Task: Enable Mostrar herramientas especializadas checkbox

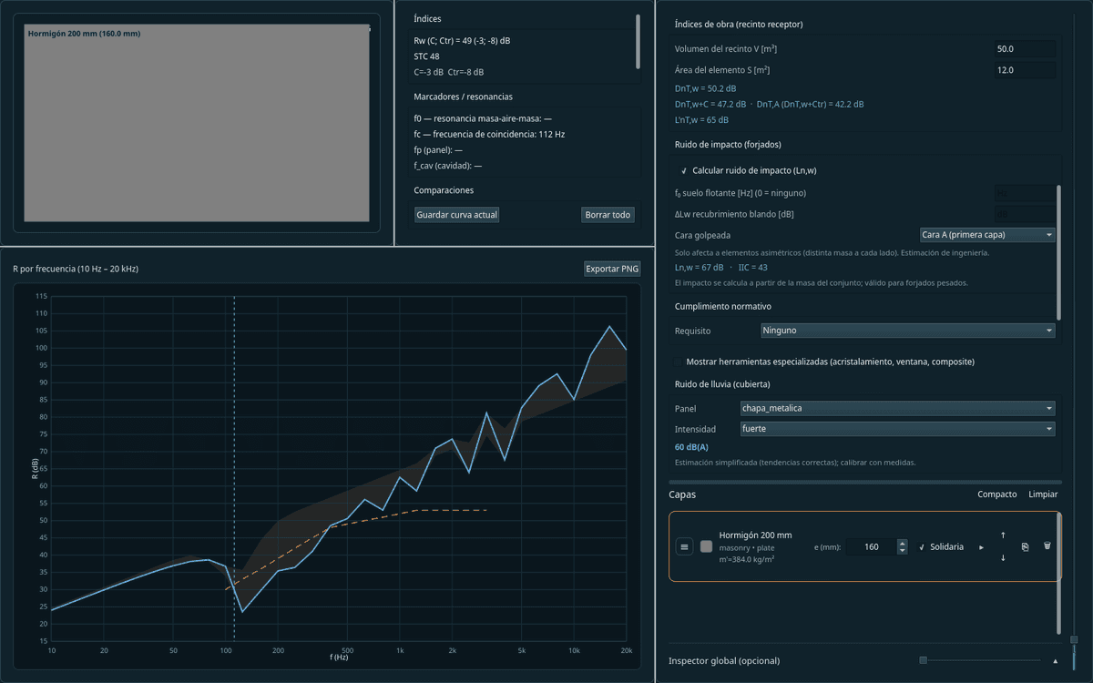Action: (x=678, y=362)
